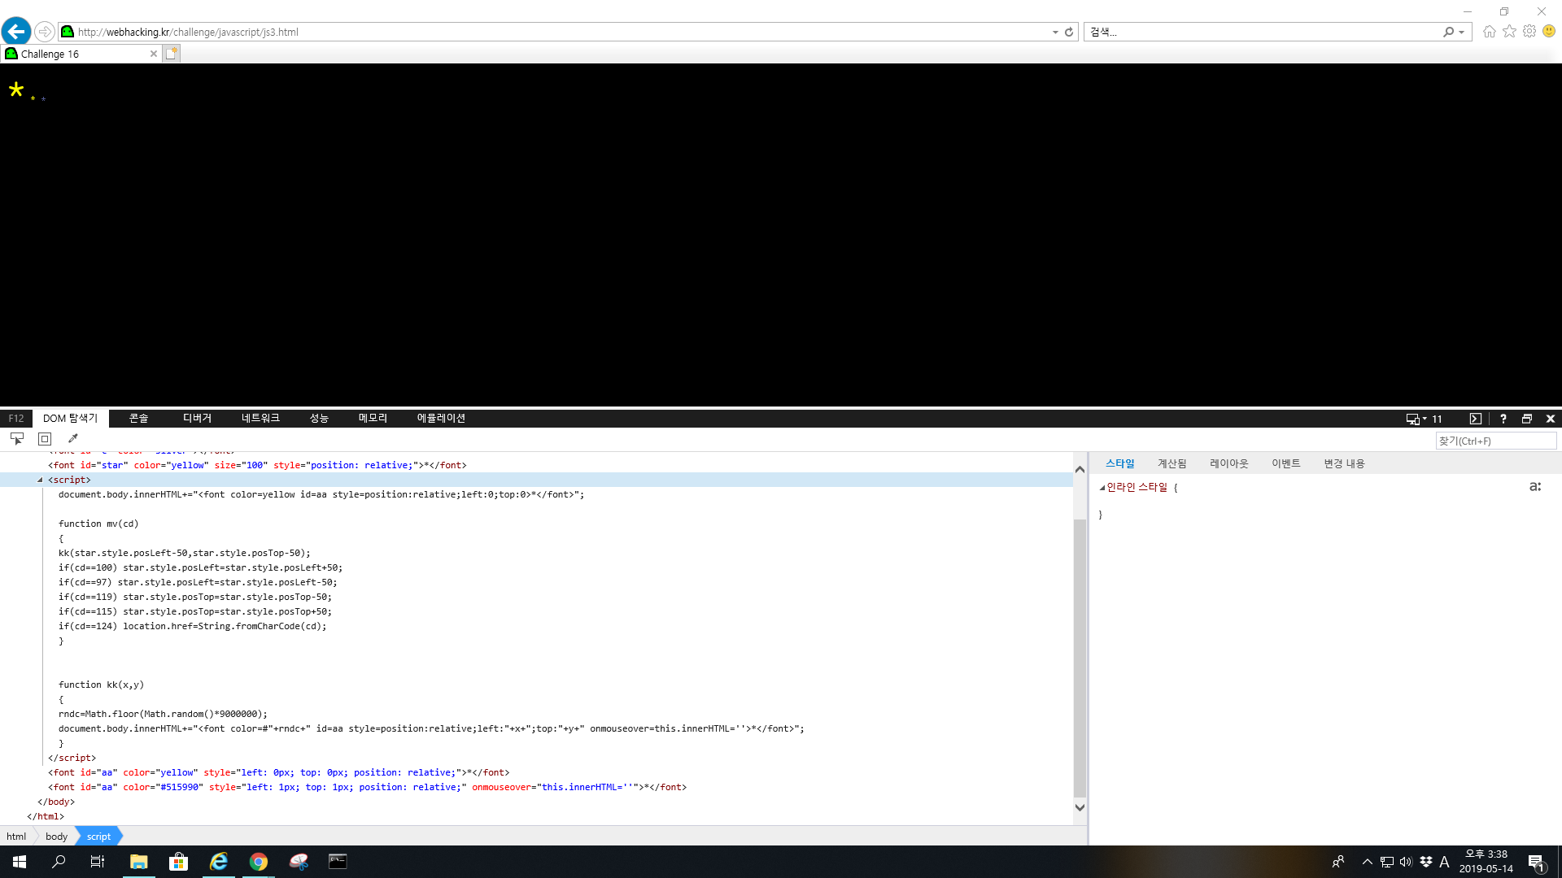Click the 검색 search input box
Viewport: 1562px width, 878px height.
1263,32
